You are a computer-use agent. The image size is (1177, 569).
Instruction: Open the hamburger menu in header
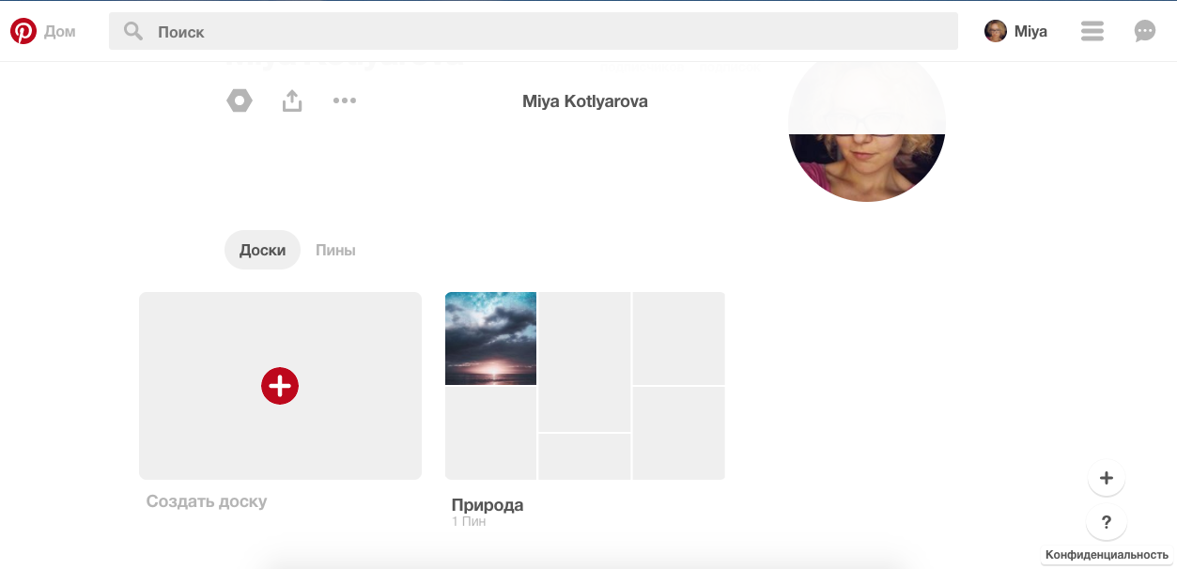[x=1092, y=32]
